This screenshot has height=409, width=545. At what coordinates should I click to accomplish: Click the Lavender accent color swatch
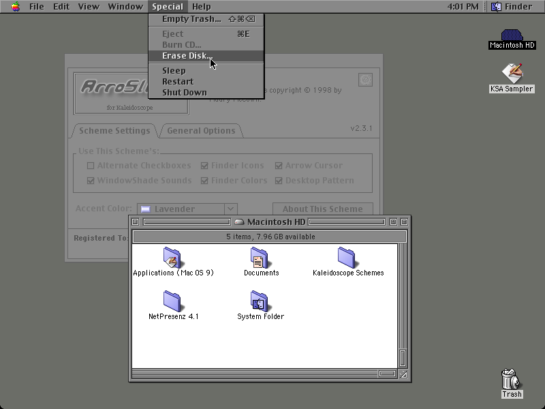145,209
